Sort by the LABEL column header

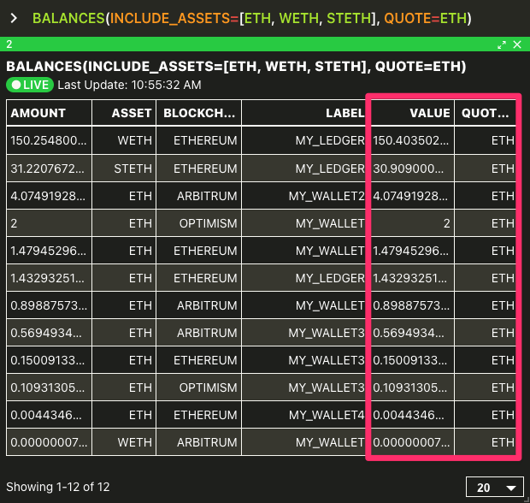(x=303, y=113)
